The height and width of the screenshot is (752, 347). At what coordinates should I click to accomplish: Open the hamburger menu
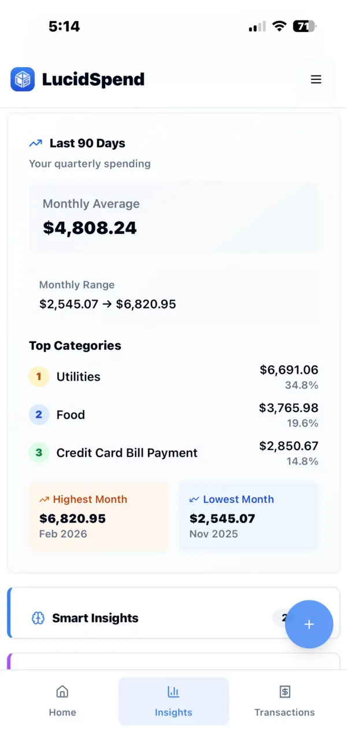316,79
